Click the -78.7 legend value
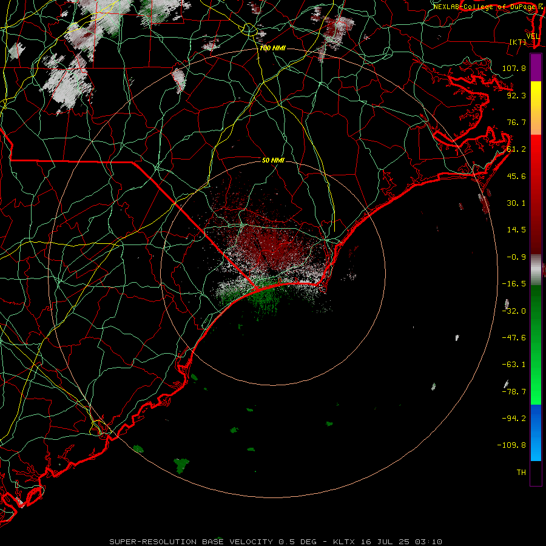The width and height of the screenshot is (546, 546). pyautogui.click(x=514, y=392)
